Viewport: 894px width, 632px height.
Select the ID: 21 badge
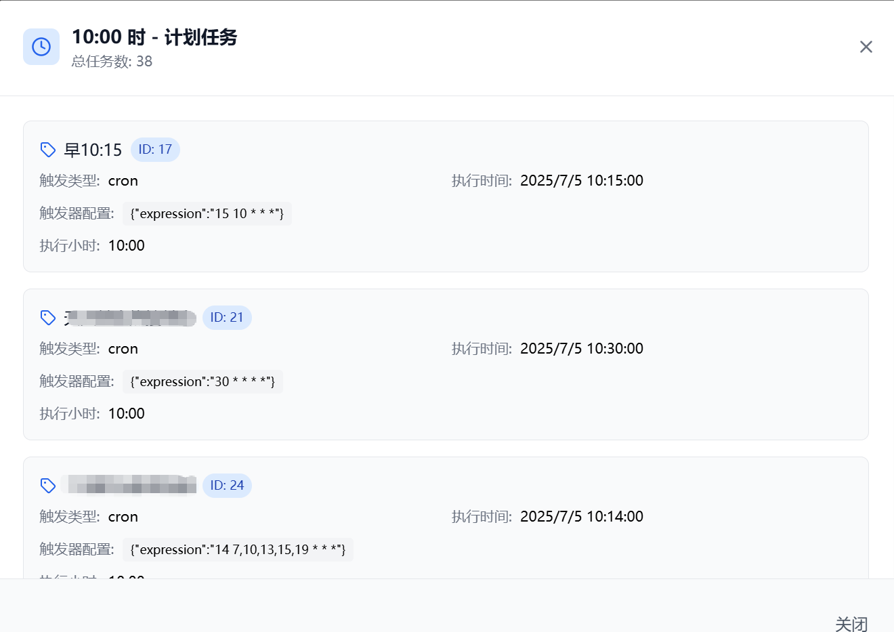pos(227,318)
